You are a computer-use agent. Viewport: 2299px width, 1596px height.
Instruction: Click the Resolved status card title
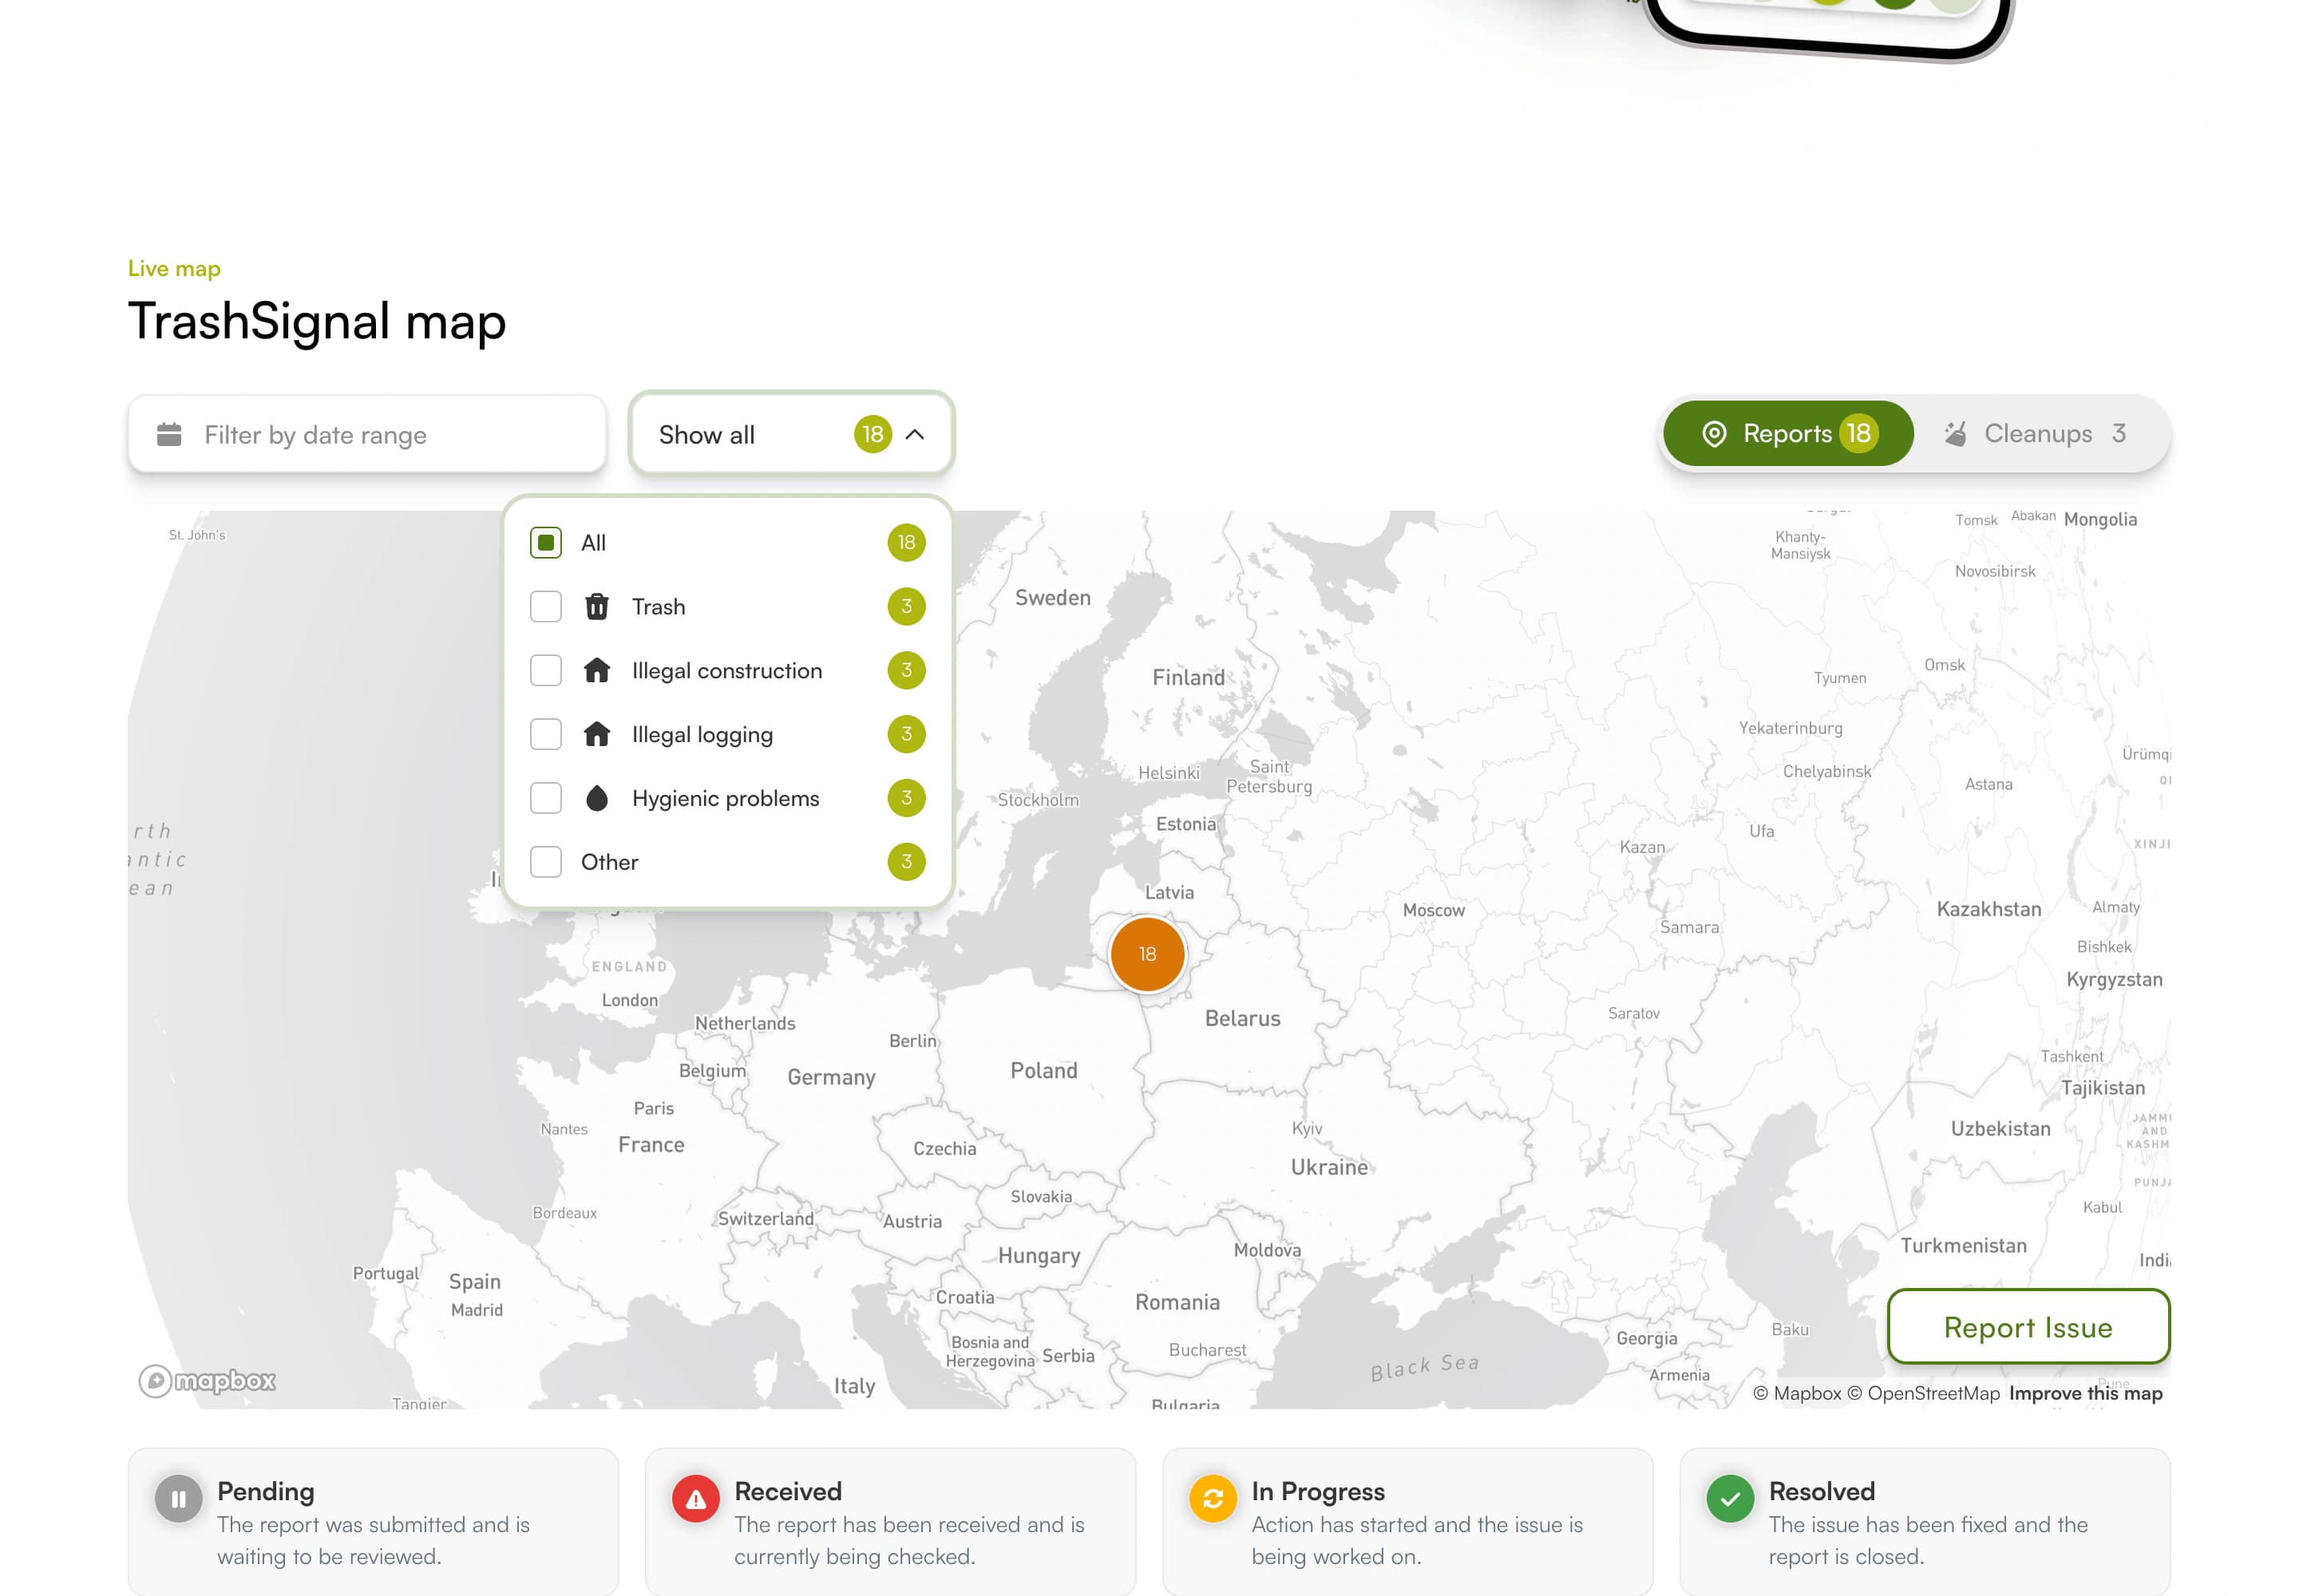pos(1822,1491)
